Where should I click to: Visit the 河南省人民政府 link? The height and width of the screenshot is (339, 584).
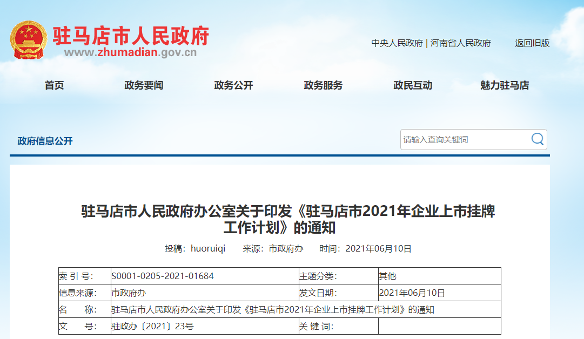coord(461,43)
